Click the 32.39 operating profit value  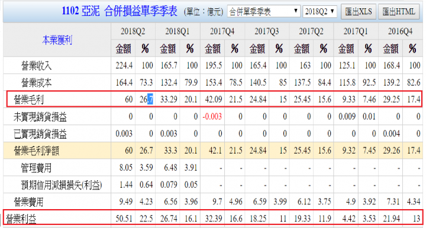213,219
